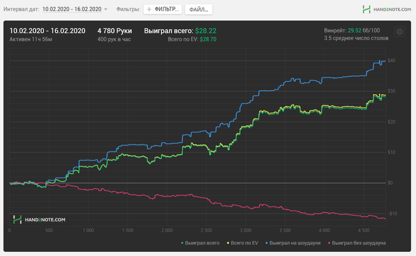Image resolution: width=416 pixels, height=256 pixels.
Task: Click the 3.5 среднее число столов text
Action: 356,39
